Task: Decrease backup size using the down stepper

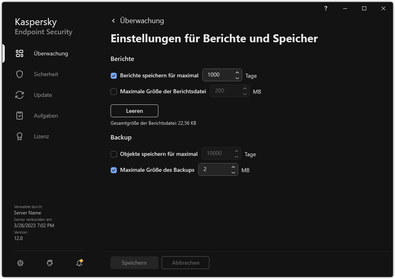Action: pyautogui.click(x=234, y=172)
